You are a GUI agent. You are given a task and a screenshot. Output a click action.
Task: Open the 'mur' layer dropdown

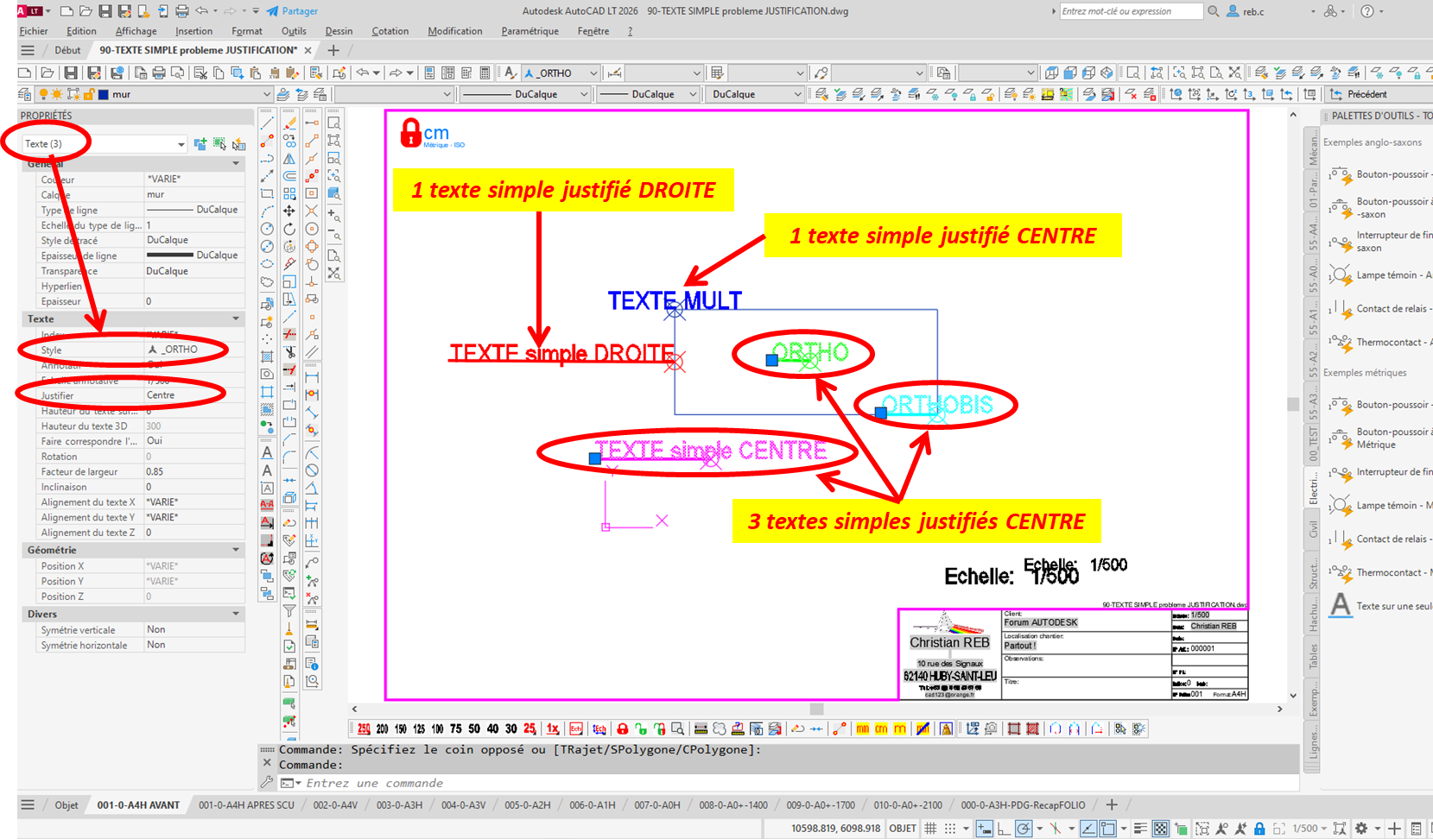tap(266, 94)
